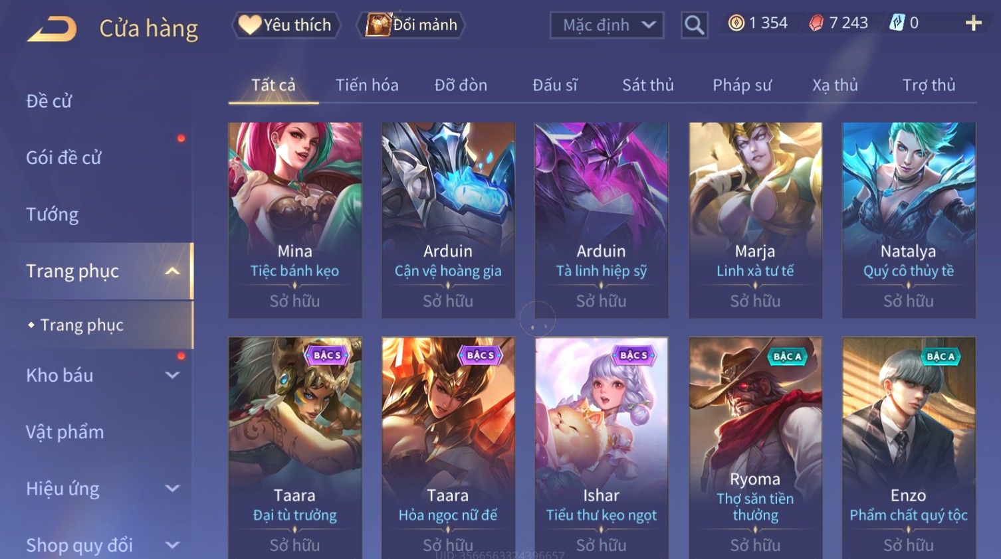1001x559 pixels.
Task: Tap the gold coin balance icon
Action: (736, 23)
